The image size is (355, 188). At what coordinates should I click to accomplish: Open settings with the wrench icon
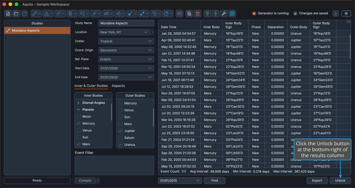[224, 14]
